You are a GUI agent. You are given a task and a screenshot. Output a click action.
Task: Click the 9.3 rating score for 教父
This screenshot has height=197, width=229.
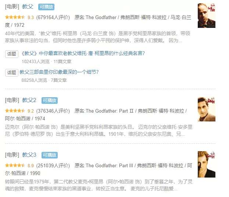click(31, 18)
